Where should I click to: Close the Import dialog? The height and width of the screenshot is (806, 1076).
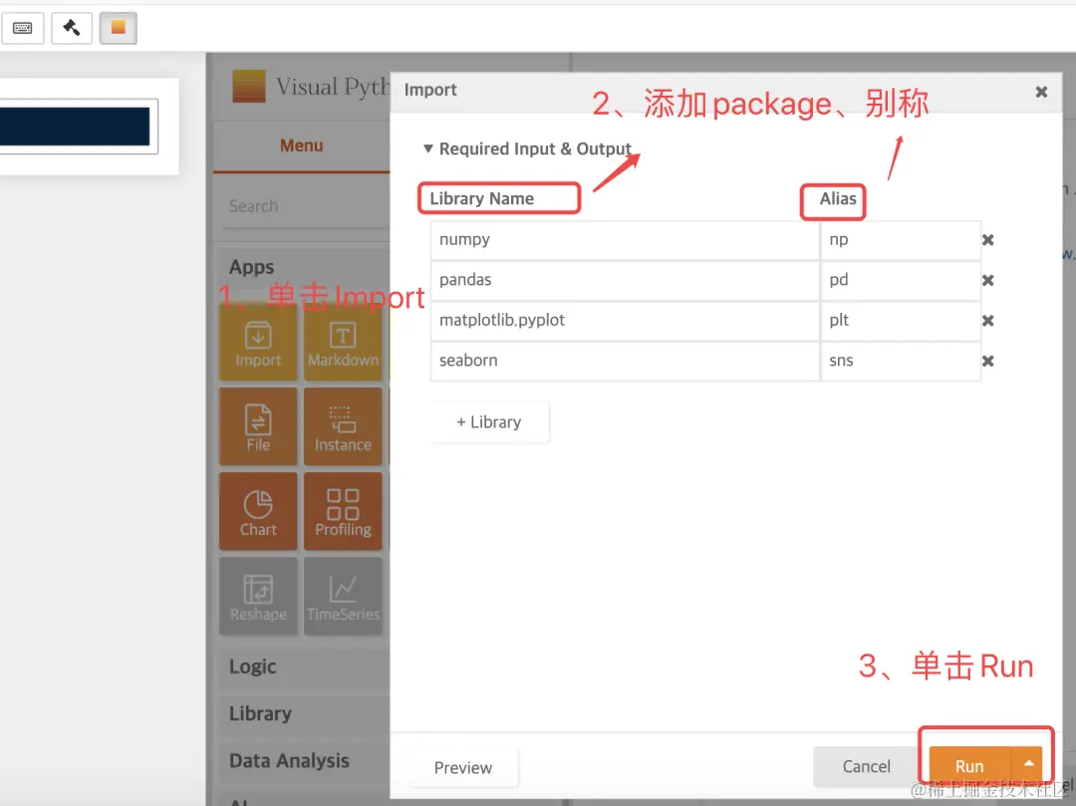[1041, 92]
